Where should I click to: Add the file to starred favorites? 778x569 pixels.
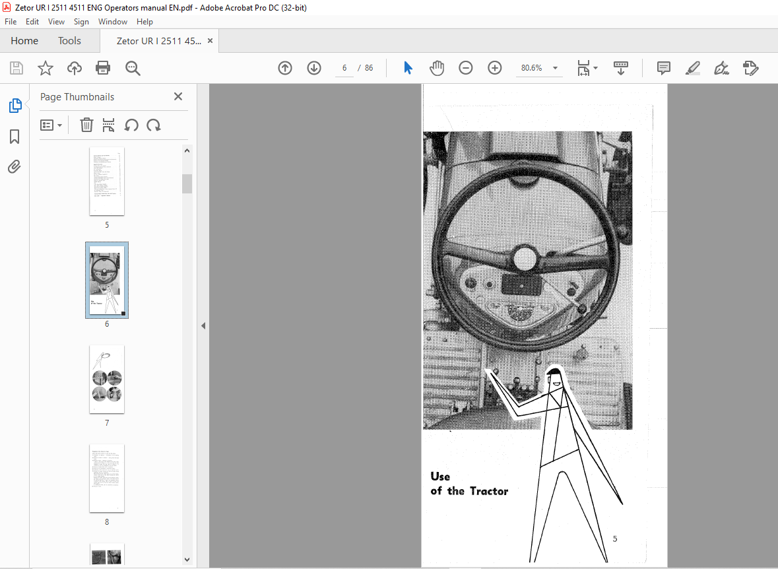coord(45,68)
